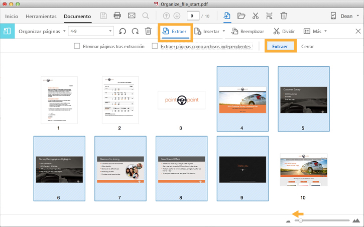
Task: Click the trash icon in top toolbar
Action: (x=284, y=16)
